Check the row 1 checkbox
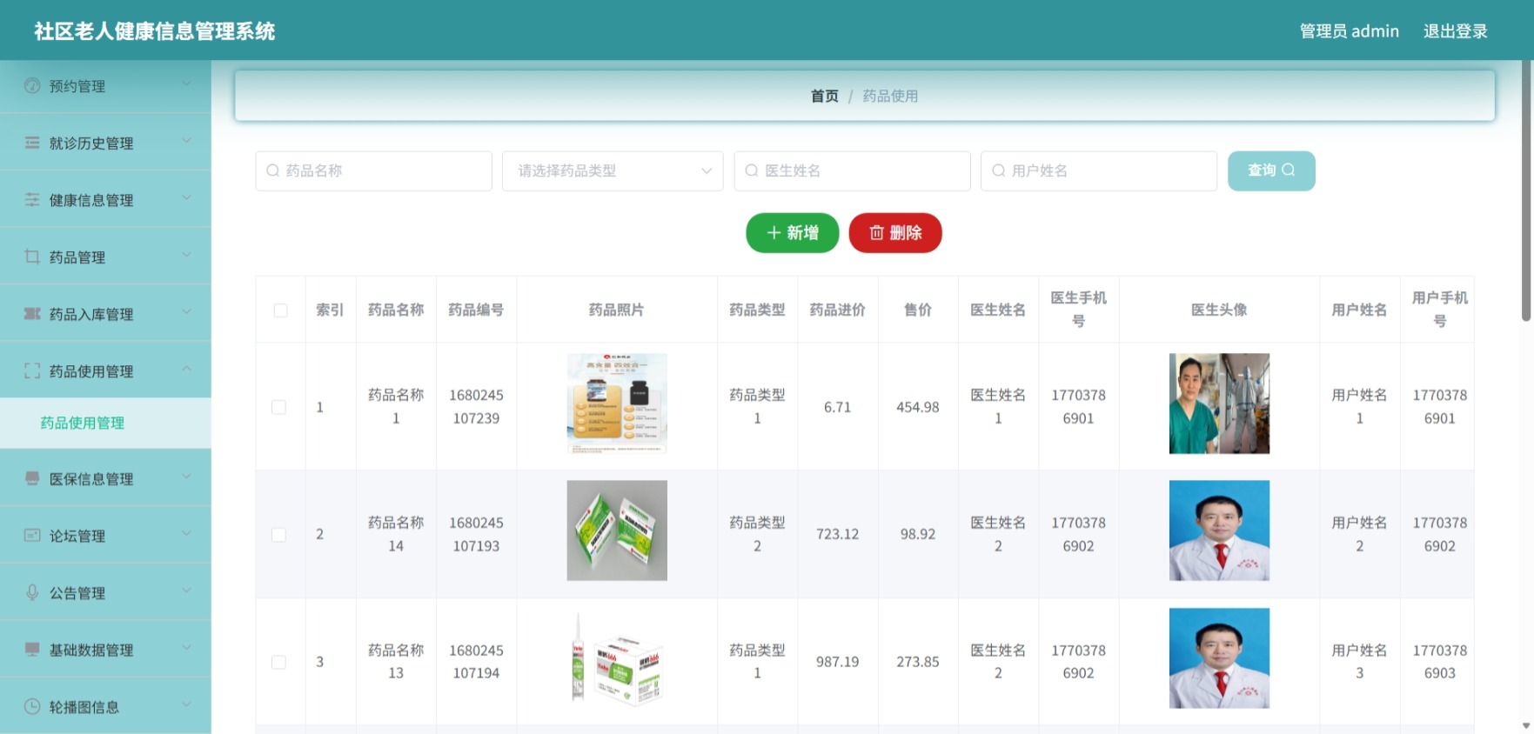 (x=278, y=407)
